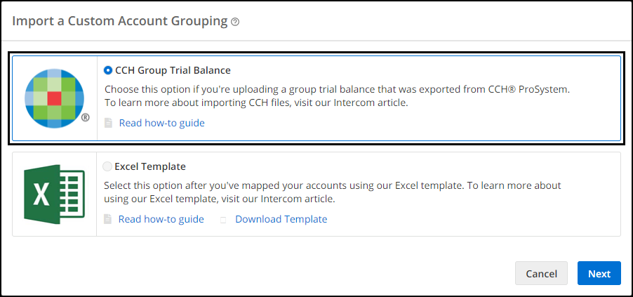The image size is (633, 297).
Task: Click the Download Template link
Action: point(281,220)
